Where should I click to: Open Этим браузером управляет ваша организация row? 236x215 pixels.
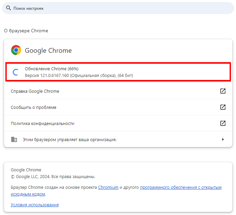tap(118, 139)
